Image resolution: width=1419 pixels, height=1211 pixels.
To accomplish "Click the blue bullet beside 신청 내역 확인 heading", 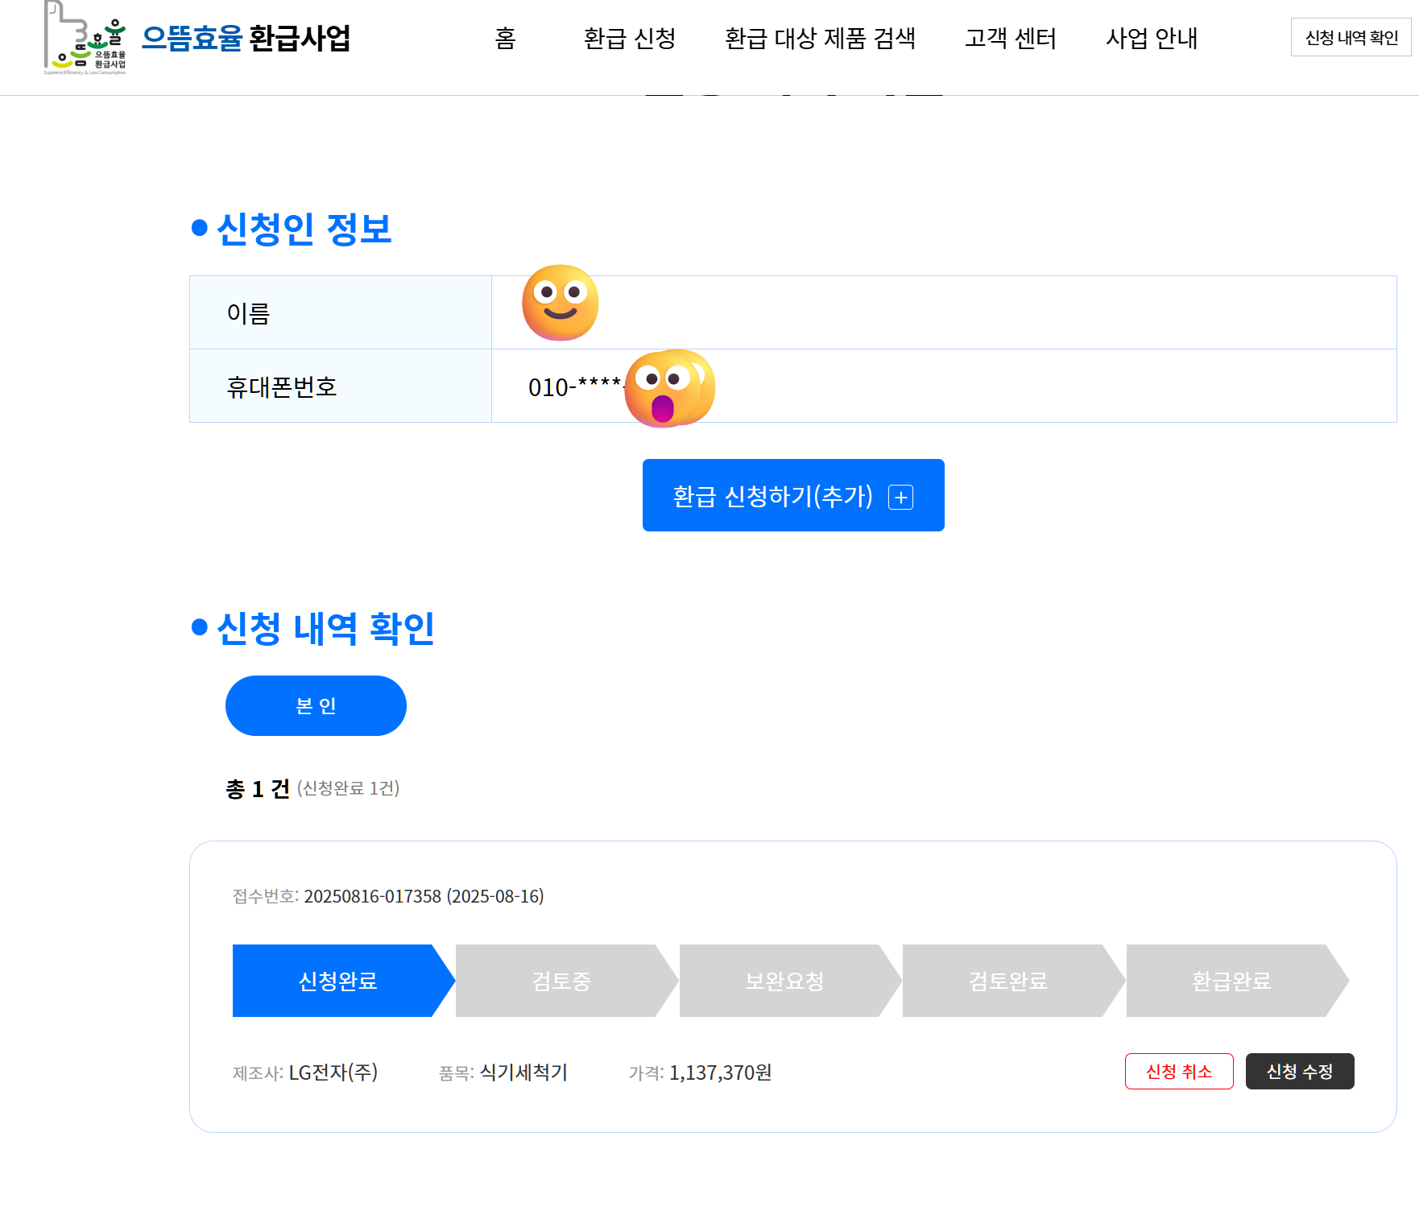I will [200, 626].
